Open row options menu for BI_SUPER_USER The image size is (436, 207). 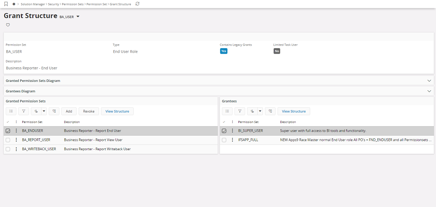point(232,131)
